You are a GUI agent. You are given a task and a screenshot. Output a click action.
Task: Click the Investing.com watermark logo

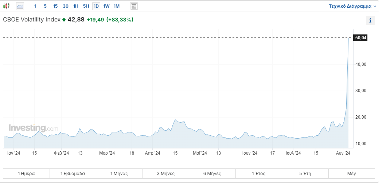[x=33, y=128]
